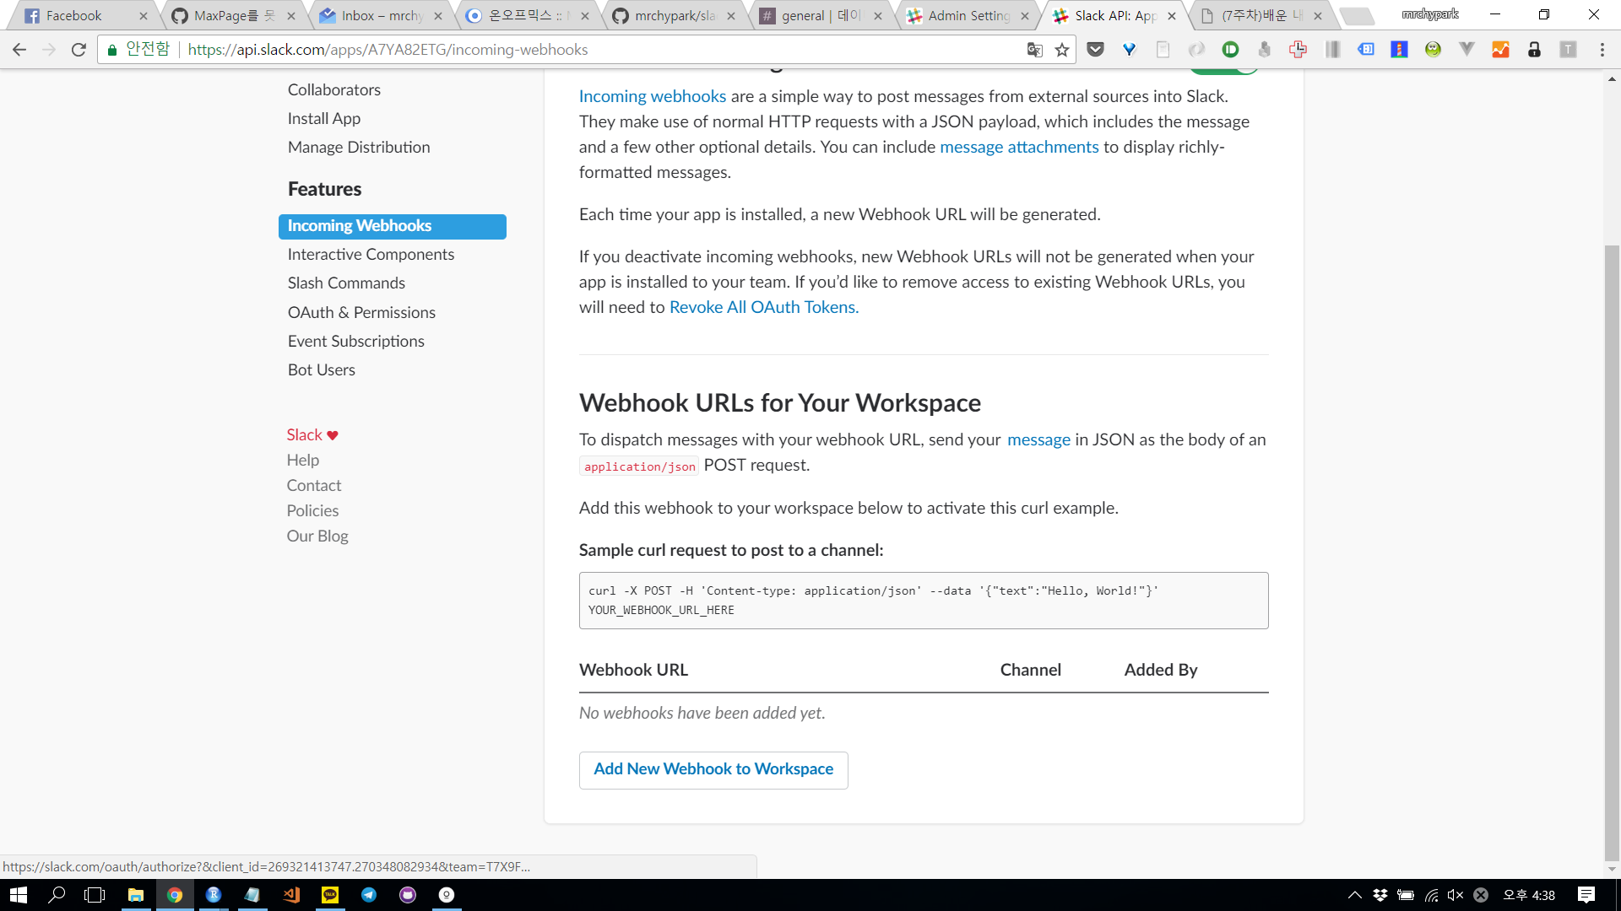
Task: Open Chrome from the Windows taskbar
Action: click(175, 895)
